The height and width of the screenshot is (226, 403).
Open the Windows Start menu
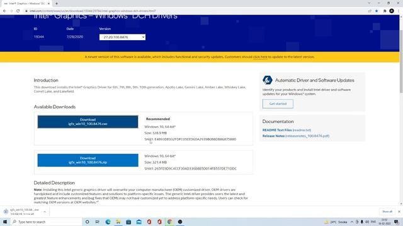coord(5,222)
